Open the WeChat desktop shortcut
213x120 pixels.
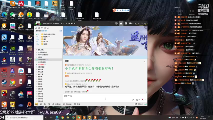click(13, 16)
